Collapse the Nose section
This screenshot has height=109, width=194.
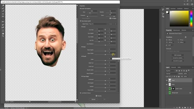(x=82, y=47)
